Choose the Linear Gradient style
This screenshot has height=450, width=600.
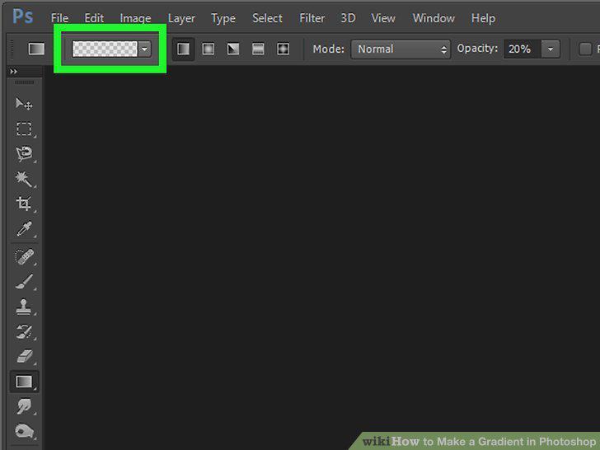coord(183,49)
